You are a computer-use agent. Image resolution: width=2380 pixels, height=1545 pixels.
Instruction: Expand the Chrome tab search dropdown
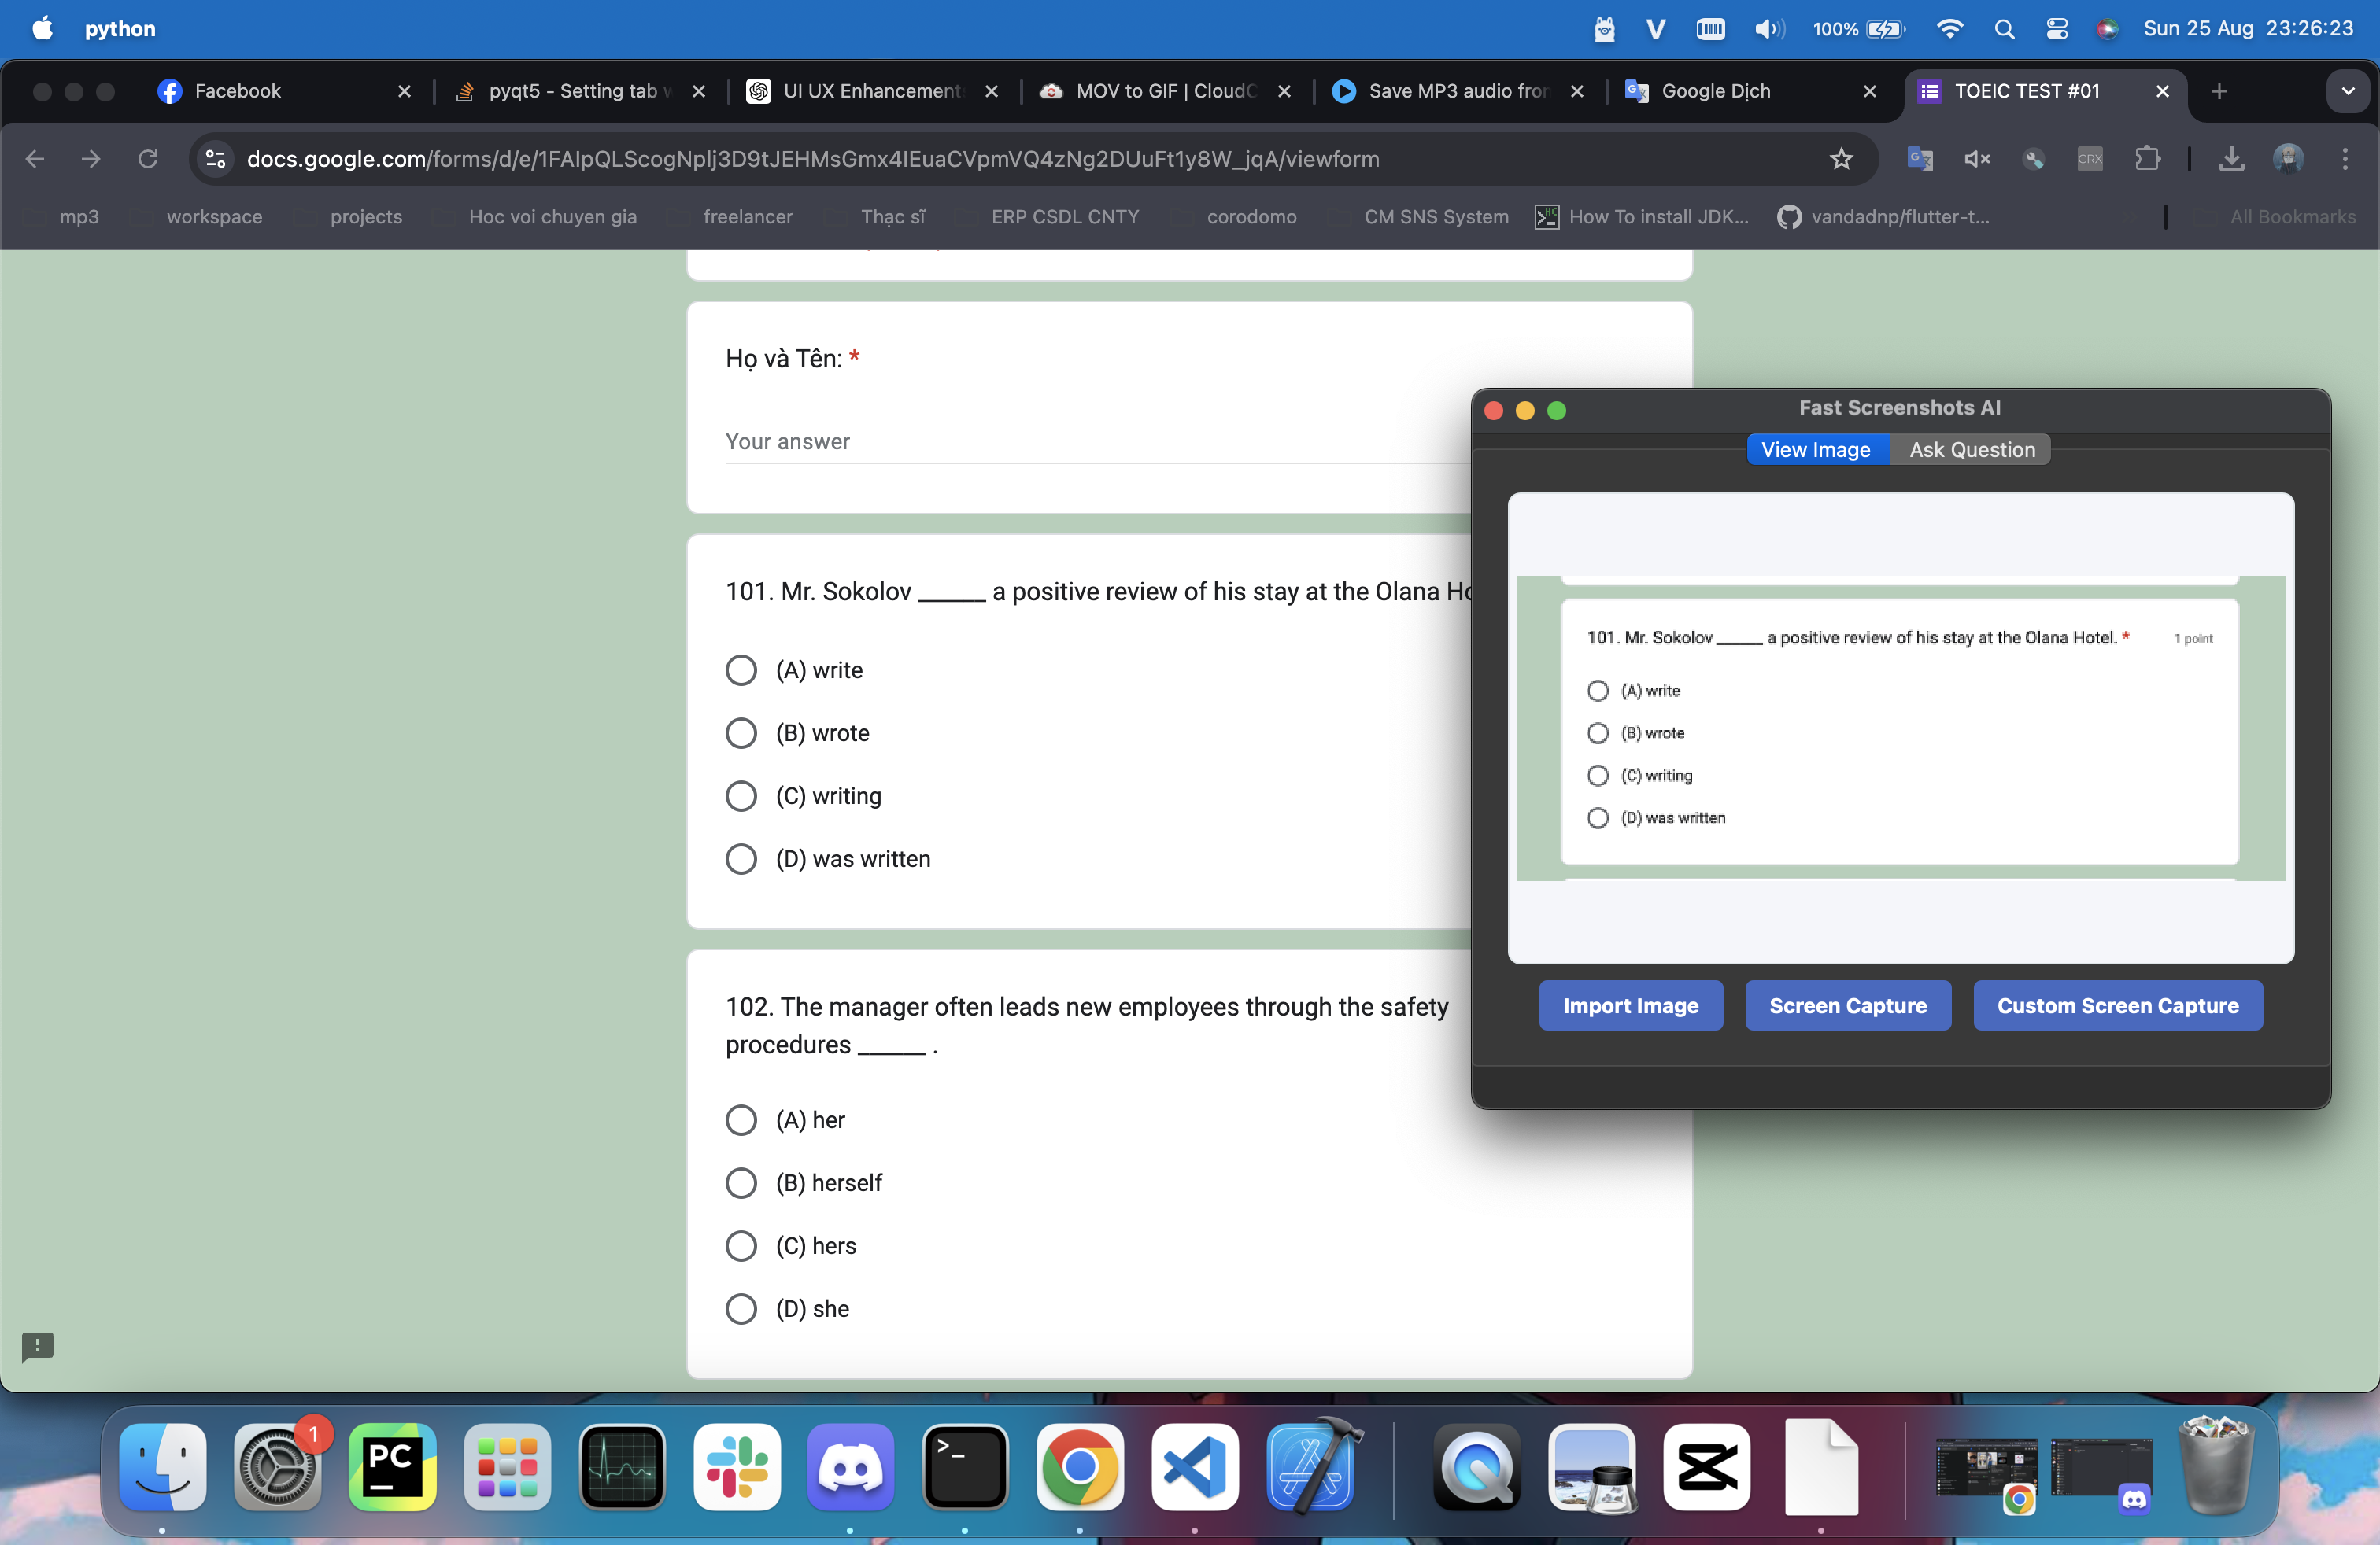pos(2347,91)
